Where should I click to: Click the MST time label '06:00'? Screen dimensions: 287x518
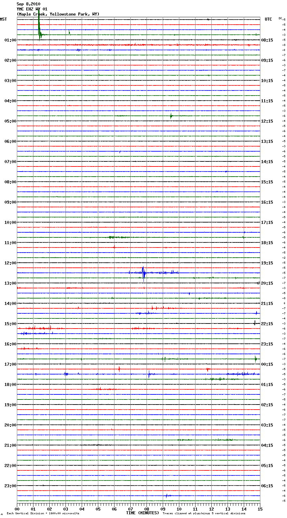click(10, 141)
